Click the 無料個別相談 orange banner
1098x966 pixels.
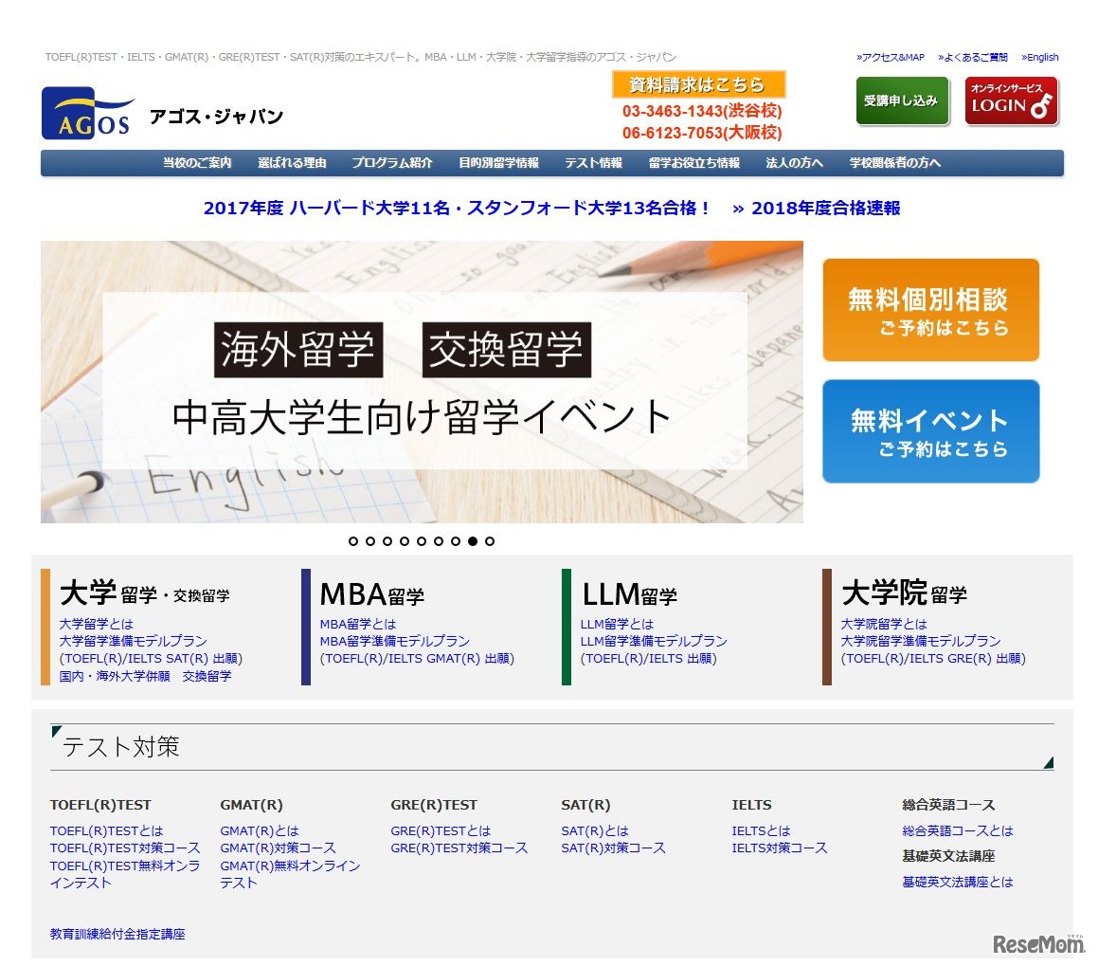(x=930, y=310)
